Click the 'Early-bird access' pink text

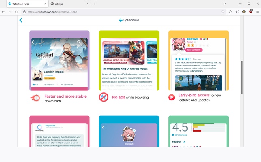(194, 95)
